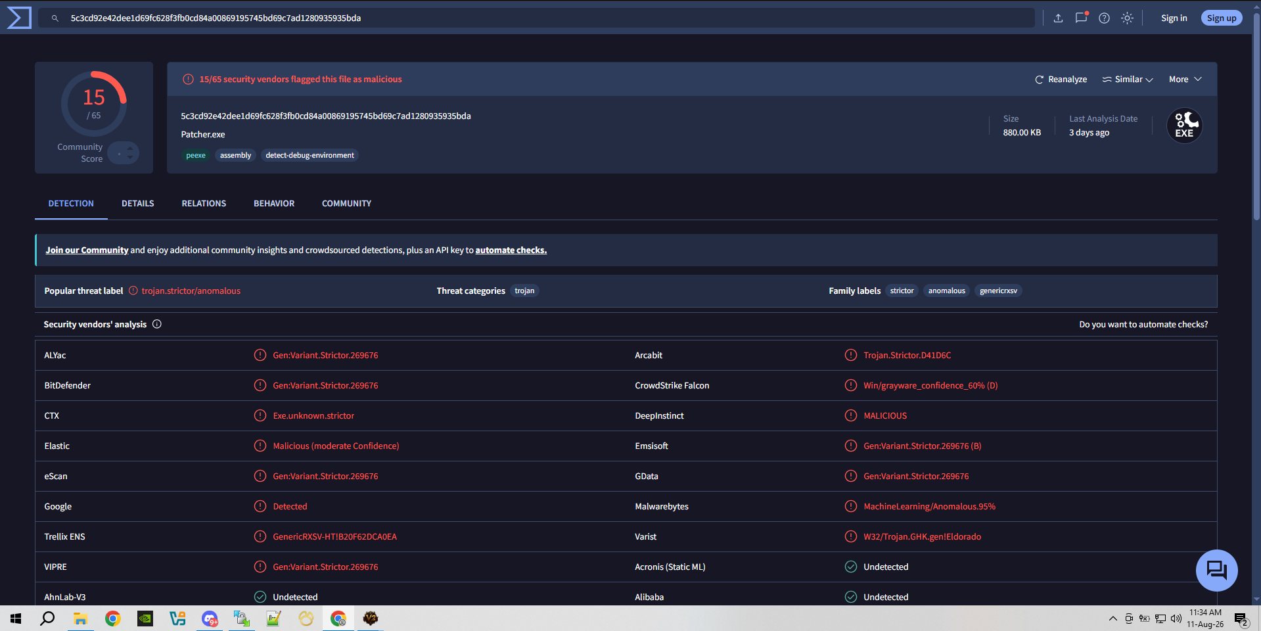
Task: Open the NVIDIA app in taskbar
Action: click(x=145, y=619)
